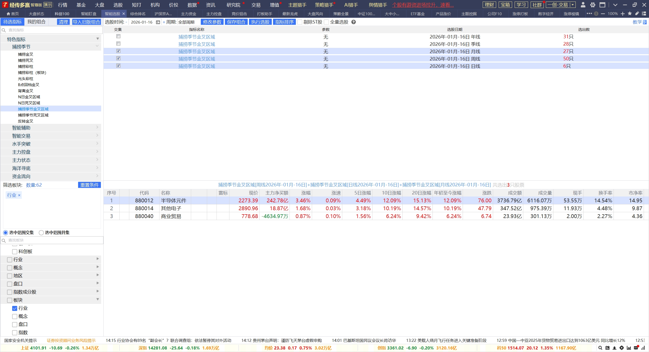649x352 pixels.
Task: Click the search magnifier icon in status bar
Action: coord(600,348)
